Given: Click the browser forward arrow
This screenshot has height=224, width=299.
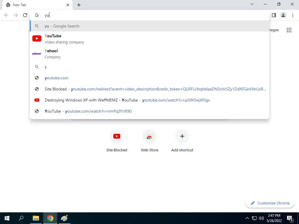Looking at the screenshot, I should click(16, 15).
